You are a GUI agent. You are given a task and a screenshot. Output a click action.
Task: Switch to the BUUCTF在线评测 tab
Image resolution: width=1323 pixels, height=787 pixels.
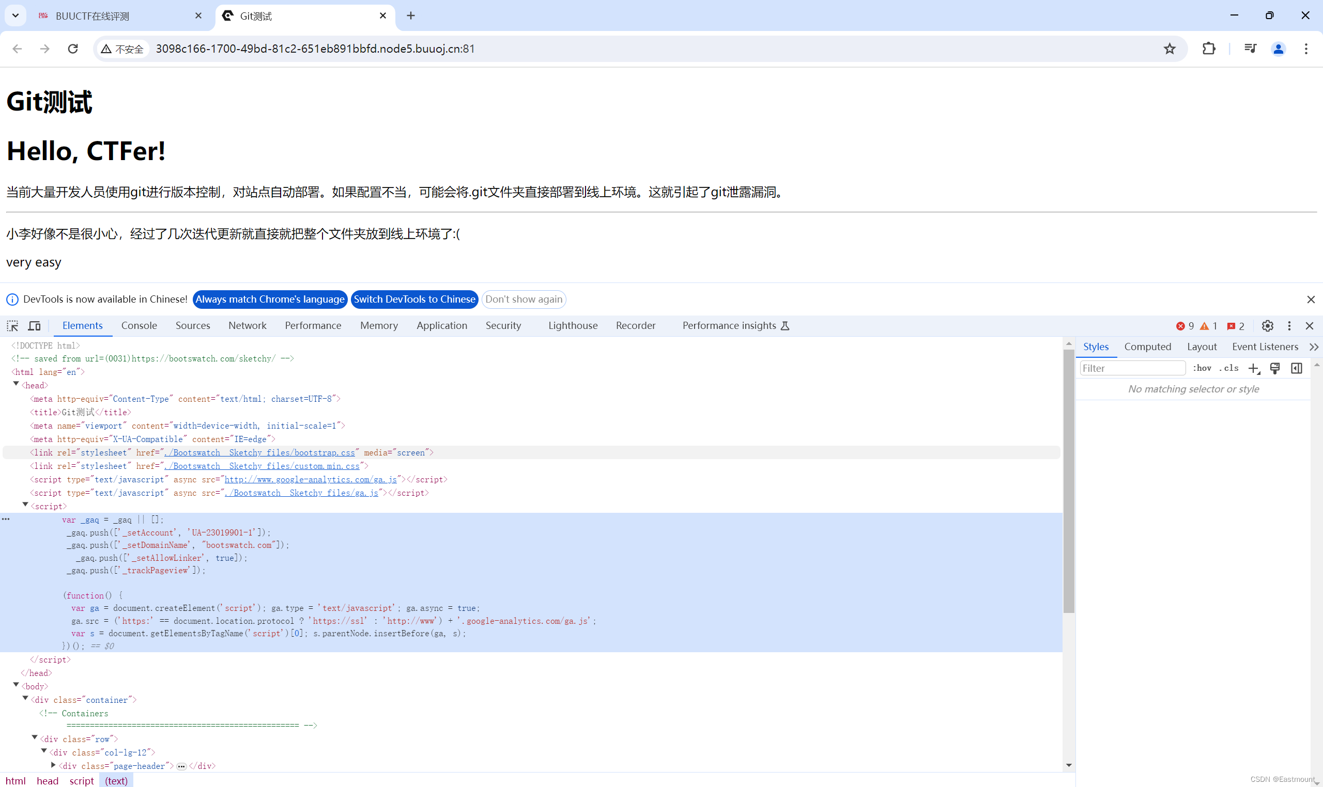[112, 16]
